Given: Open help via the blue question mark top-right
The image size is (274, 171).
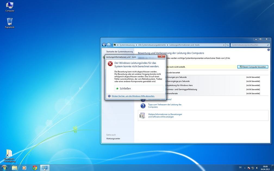Looking at the screenshot, I should coord(269,50).
